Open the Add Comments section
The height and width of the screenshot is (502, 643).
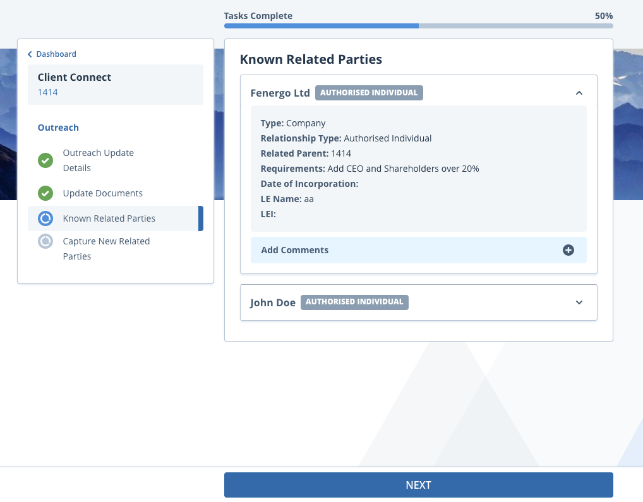click(294, 250)
